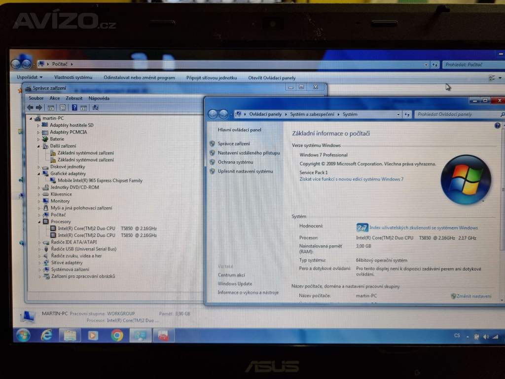The height and width of the screenshot is (379, 505).
Task: Launch Windows Media Player from the taskbar
Action: (x=93, y=336)
